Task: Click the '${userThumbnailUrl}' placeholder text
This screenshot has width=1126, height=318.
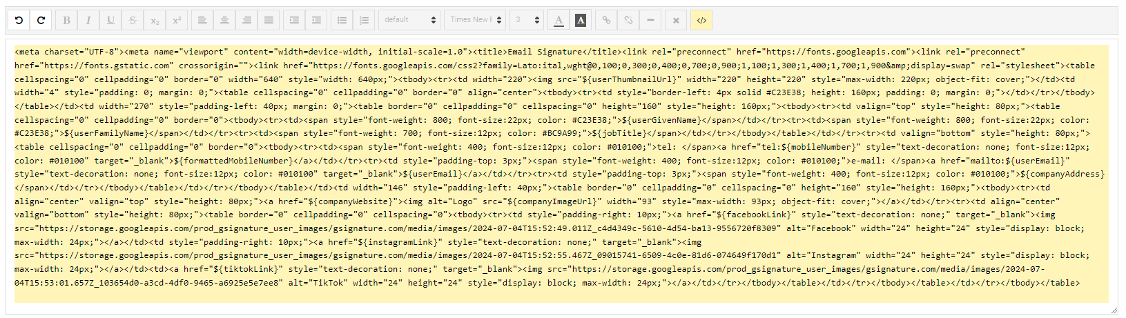Action: tap(630, 79)
